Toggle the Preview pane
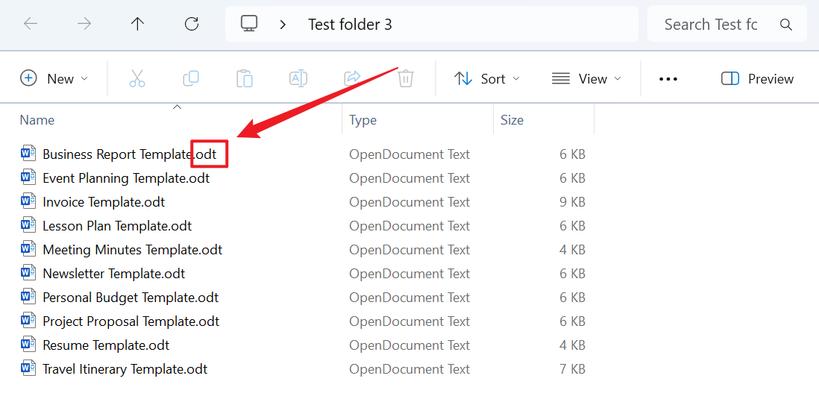The height and width of the screenshot is (402, 819). coord(757,78)
